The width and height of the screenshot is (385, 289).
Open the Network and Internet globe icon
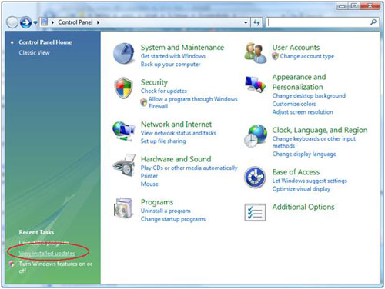click(x=124, y=131)
